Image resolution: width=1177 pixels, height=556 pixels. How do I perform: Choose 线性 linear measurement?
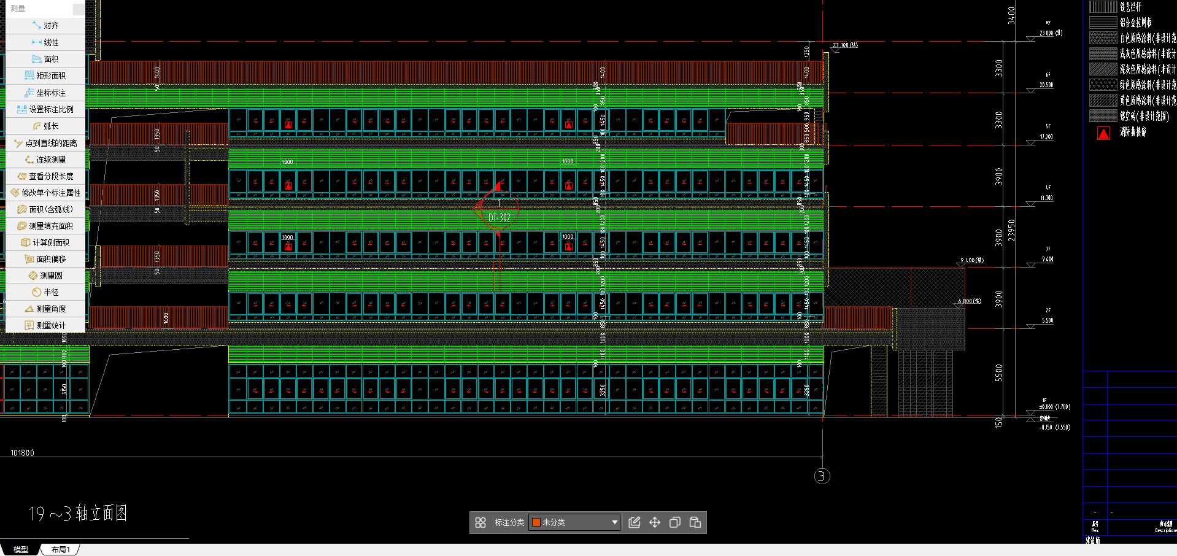[x=45, y=42]
